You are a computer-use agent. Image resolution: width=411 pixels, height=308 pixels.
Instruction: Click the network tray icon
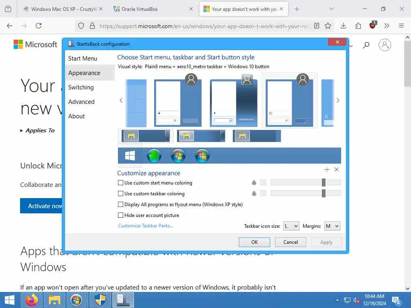[x=347, y=300]
